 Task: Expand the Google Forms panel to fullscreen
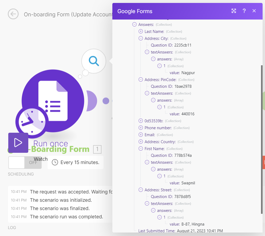point(234,11)
